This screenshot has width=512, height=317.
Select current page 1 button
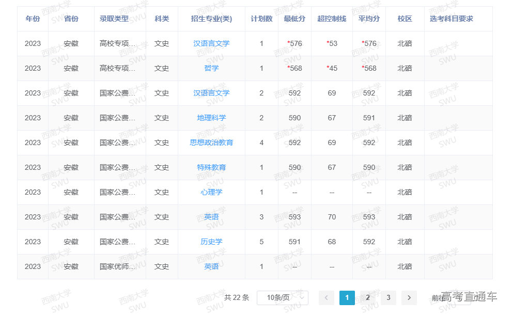pyautogui.click(x=347, y=297)
